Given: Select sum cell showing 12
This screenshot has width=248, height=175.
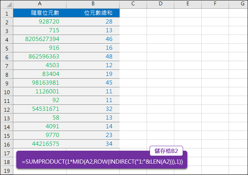Looking at the screenshot, I should [93, 65].
